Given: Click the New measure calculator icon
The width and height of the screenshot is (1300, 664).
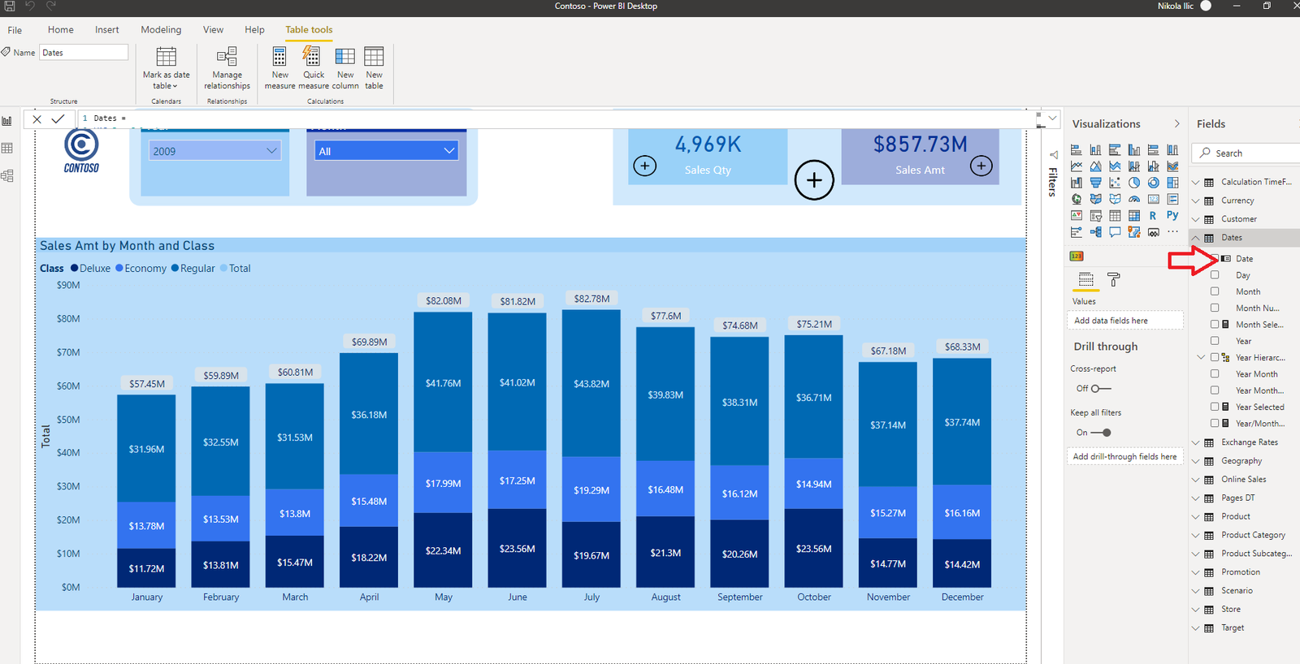Looking at the screenshot, I should pos(279,57).
